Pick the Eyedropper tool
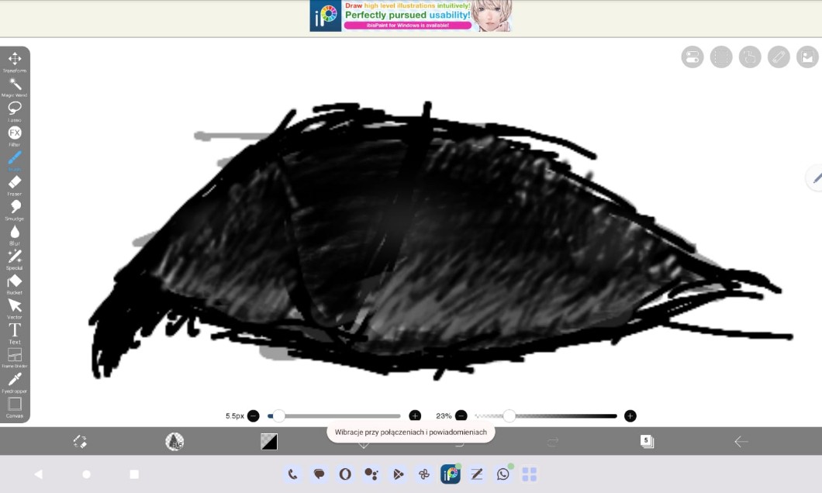 click(x=15, y=380)
